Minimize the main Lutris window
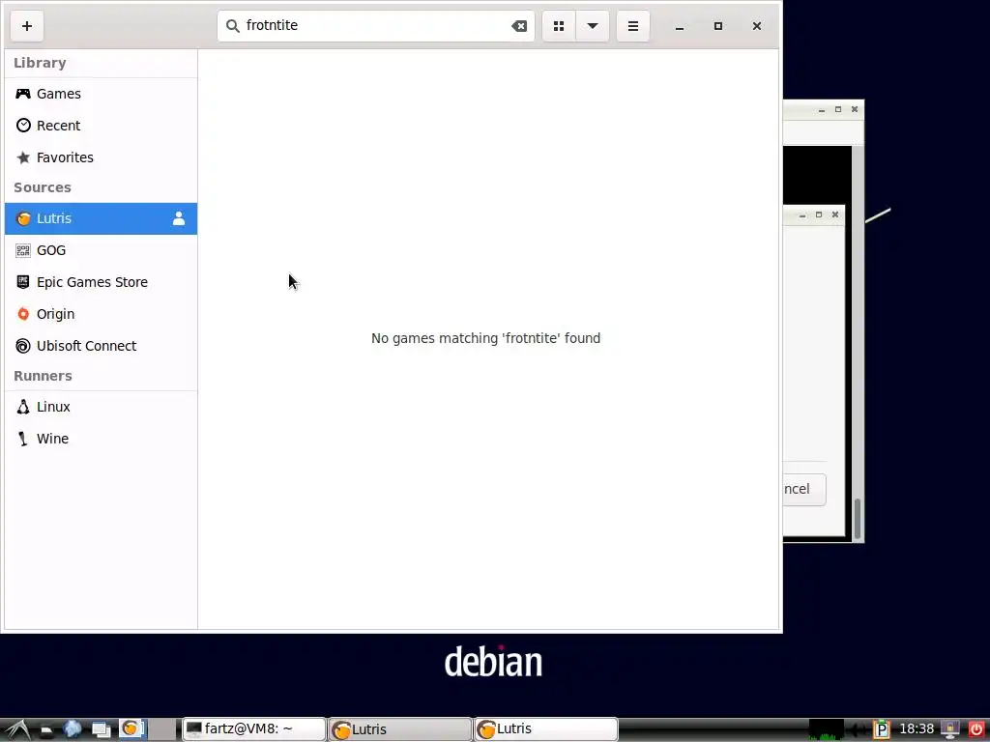 [x=680, y=26]
